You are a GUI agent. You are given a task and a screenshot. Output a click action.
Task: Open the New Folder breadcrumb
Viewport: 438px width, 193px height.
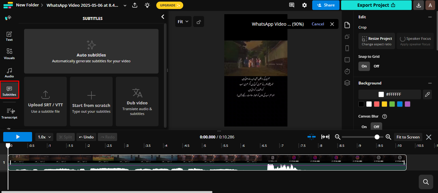pos(27,5)
